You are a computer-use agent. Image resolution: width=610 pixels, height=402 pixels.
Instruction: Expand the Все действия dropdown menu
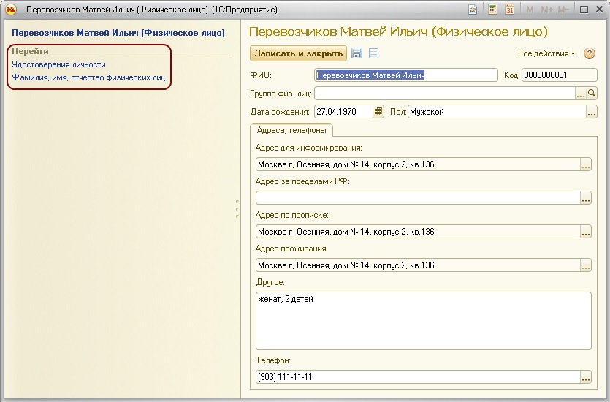click(x=546, y=53)
